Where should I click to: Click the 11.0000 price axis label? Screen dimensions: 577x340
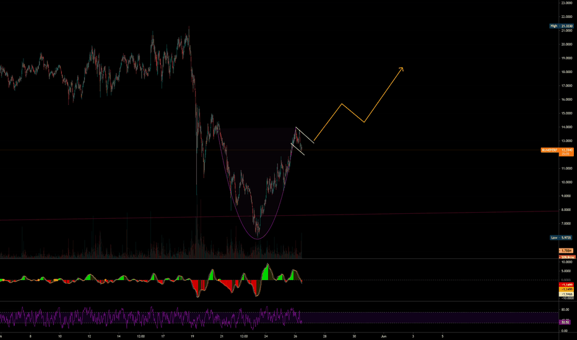click(566, 168)
